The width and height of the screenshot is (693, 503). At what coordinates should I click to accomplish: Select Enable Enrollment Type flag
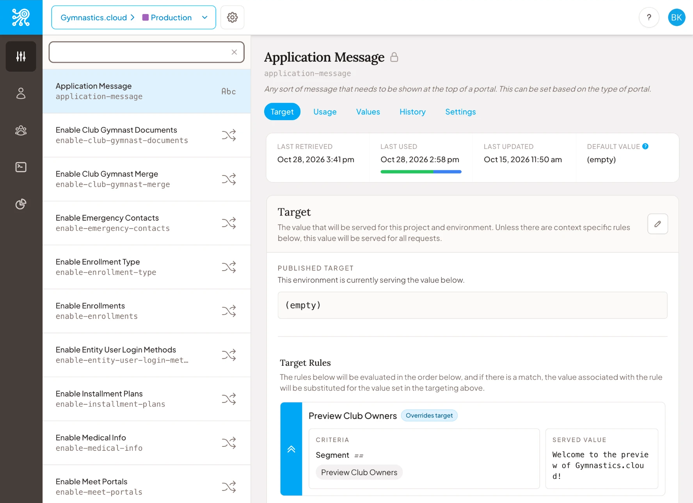147,267
